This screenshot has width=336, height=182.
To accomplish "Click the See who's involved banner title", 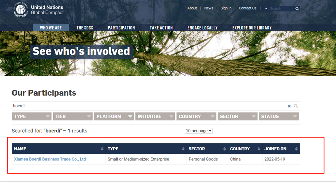I will (81, 51).
